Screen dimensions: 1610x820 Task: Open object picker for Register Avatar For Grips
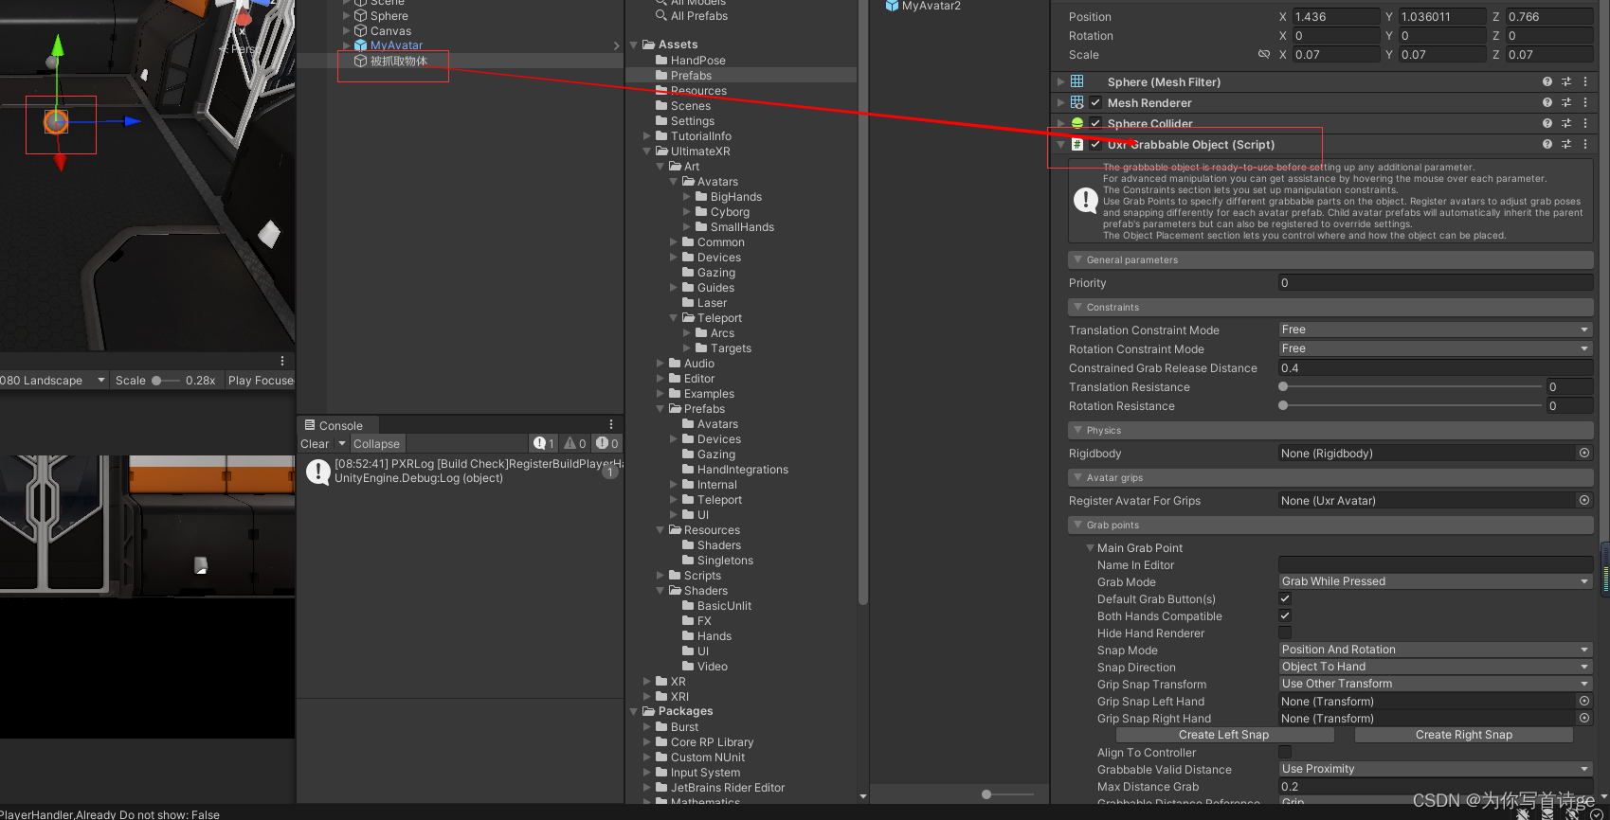pyautogui.click(x=1583, y=501)
